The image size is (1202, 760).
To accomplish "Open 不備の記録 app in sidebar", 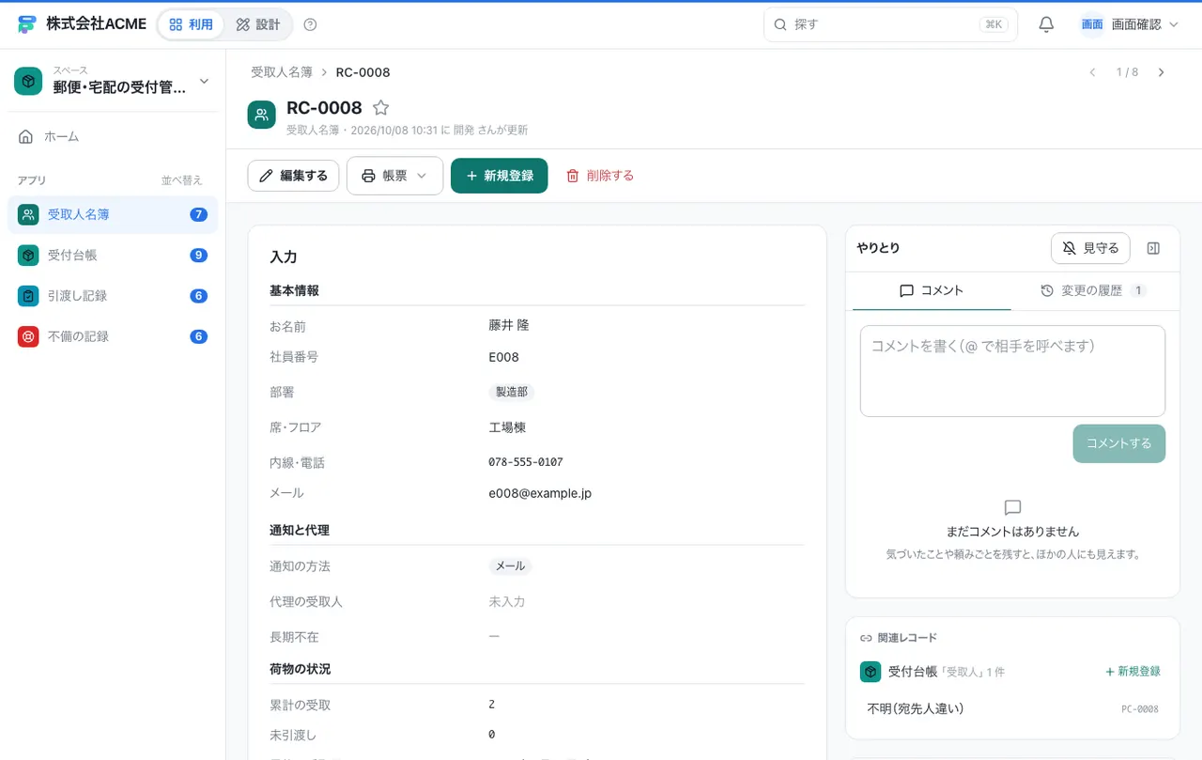I will 113,336.
